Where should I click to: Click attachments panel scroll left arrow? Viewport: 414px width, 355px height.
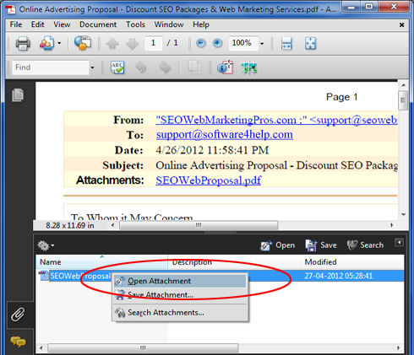pyautogui.click(x=41, y=348)
